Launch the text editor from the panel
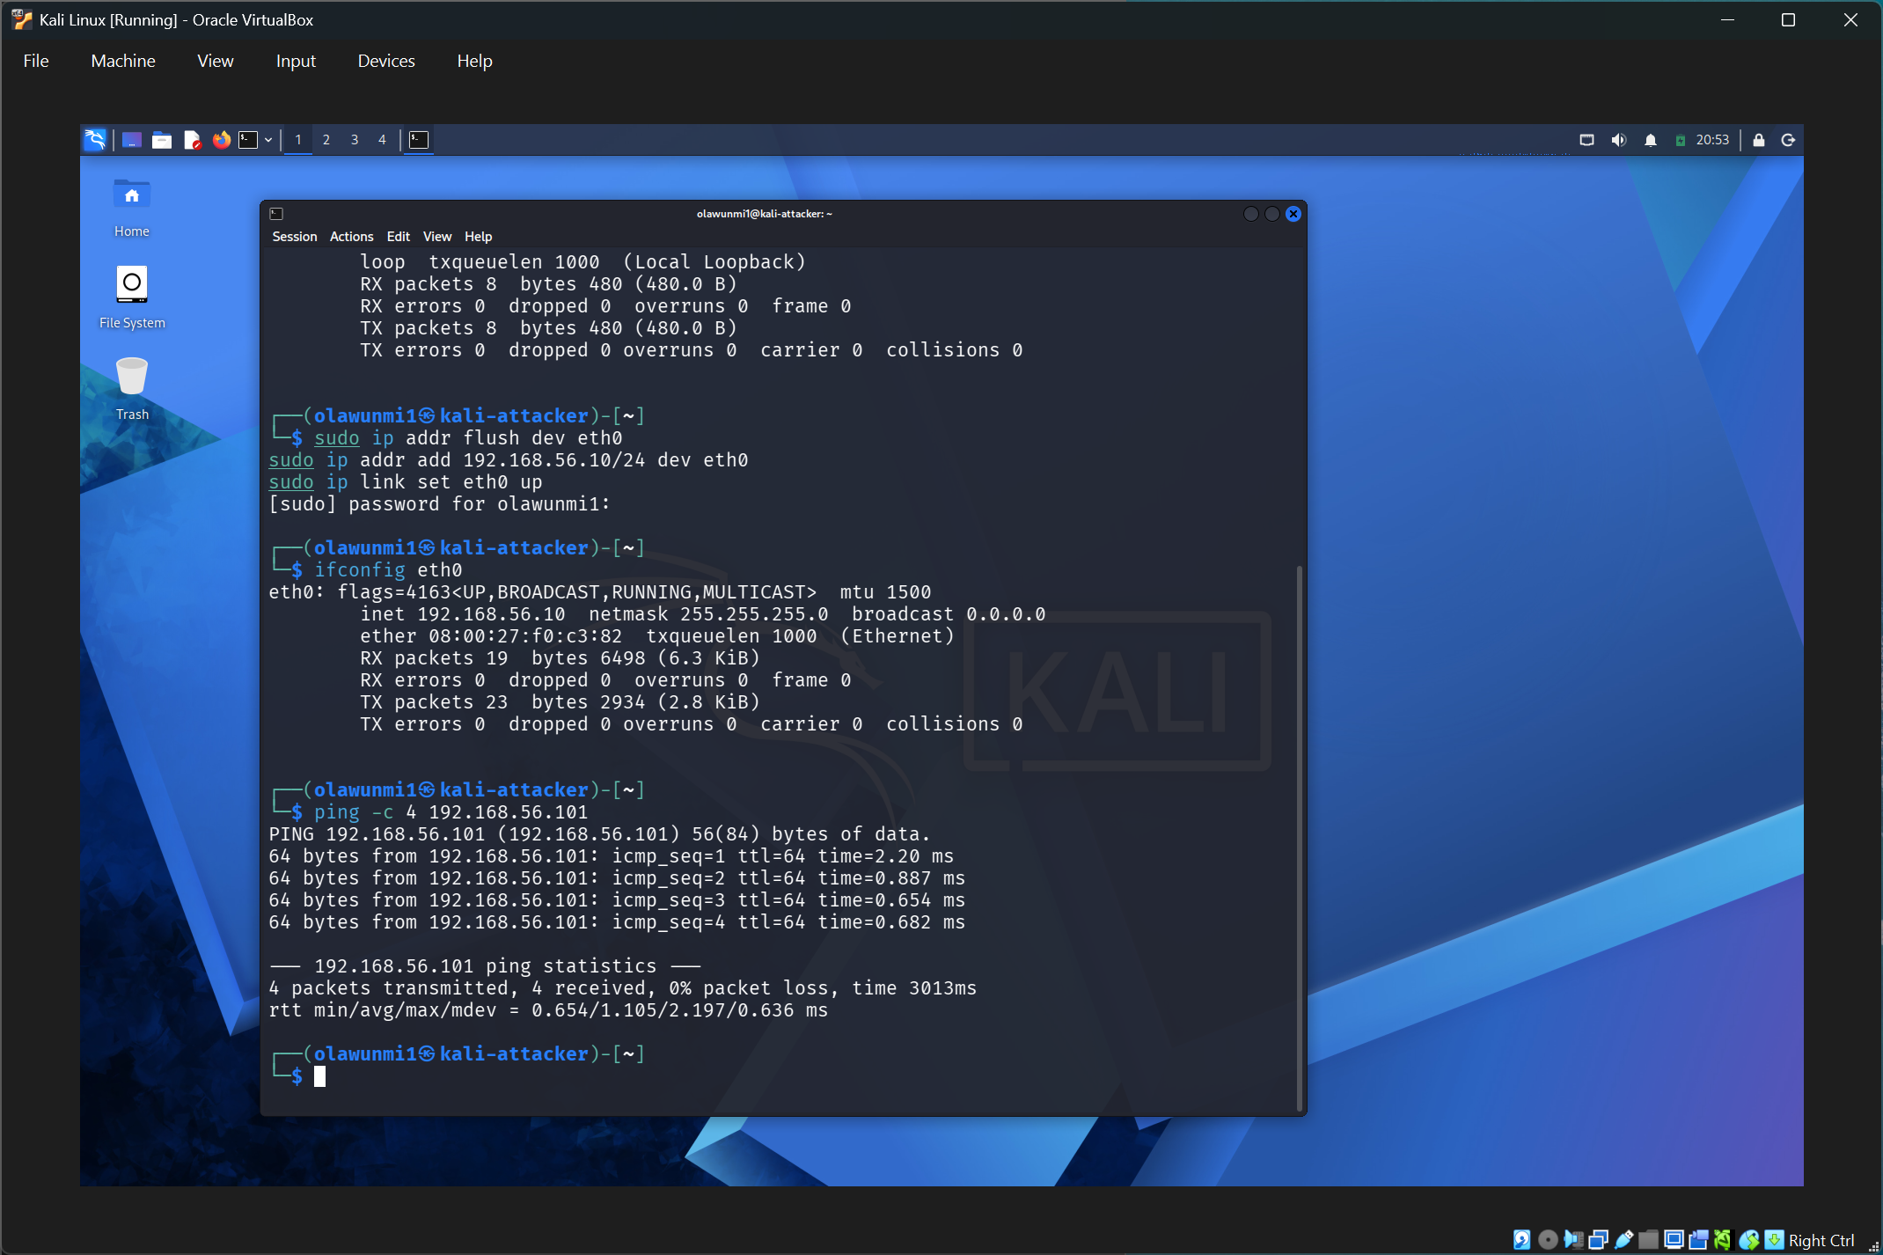Screen dimensions: 1883x1255 (x=192, y=140)
